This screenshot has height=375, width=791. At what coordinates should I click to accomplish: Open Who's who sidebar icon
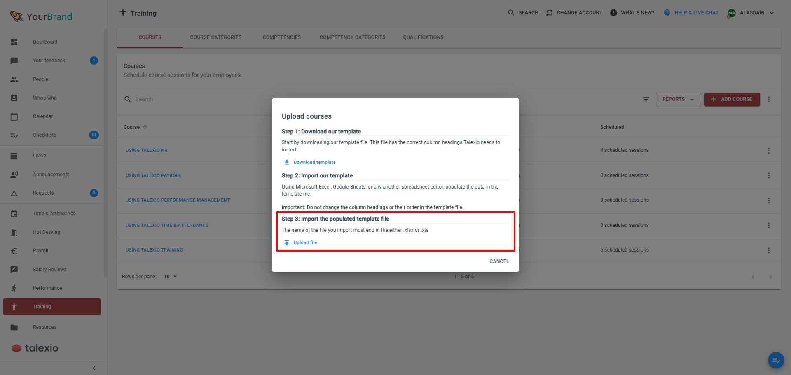(14, 98)
